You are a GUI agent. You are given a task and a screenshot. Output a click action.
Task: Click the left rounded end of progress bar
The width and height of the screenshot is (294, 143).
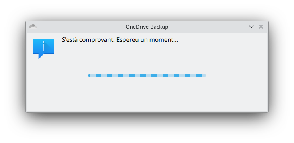89,75
